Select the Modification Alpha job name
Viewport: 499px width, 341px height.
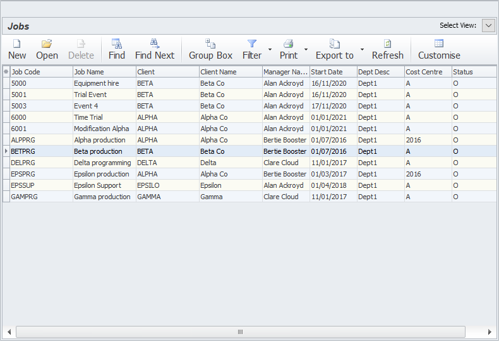point(104,129)
